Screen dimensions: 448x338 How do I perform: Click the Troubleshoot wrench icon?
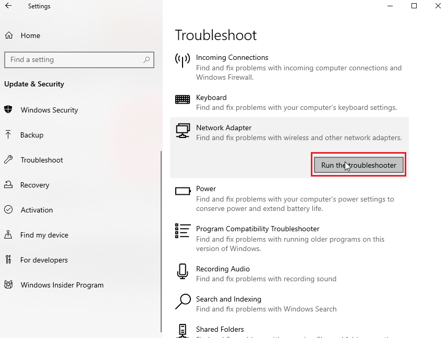(8, 160)
